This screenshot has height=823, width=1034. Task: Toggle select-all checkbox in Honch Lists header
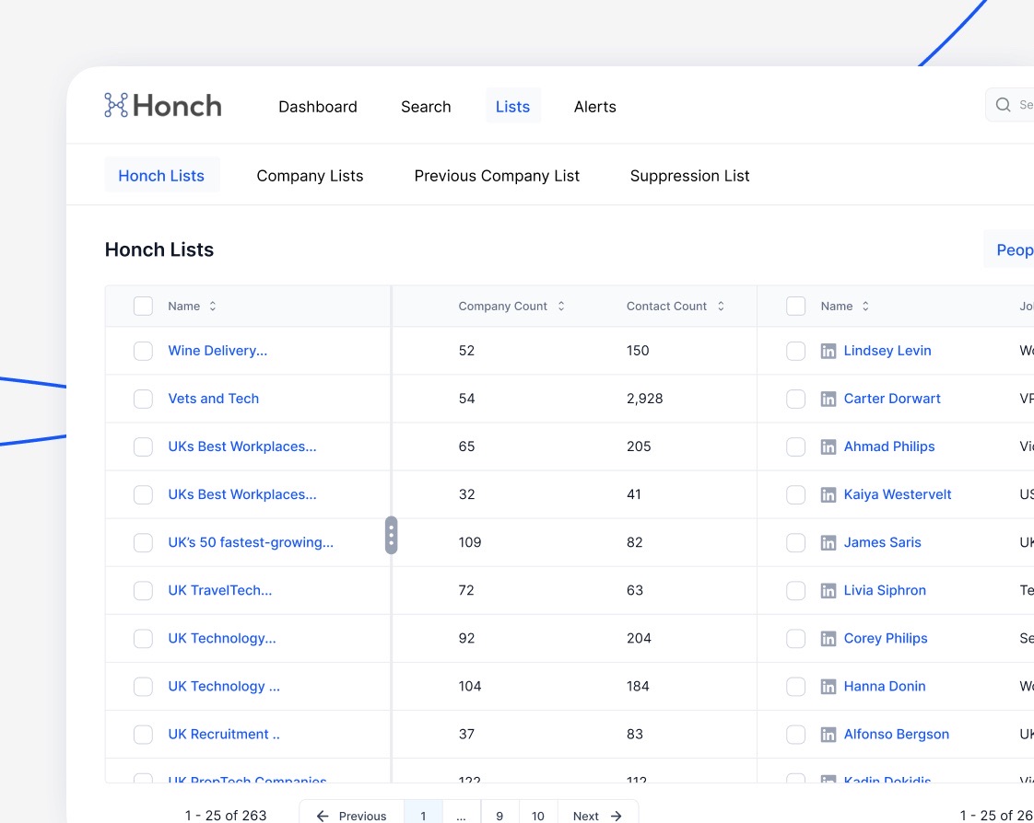click(x=143, y=306)
